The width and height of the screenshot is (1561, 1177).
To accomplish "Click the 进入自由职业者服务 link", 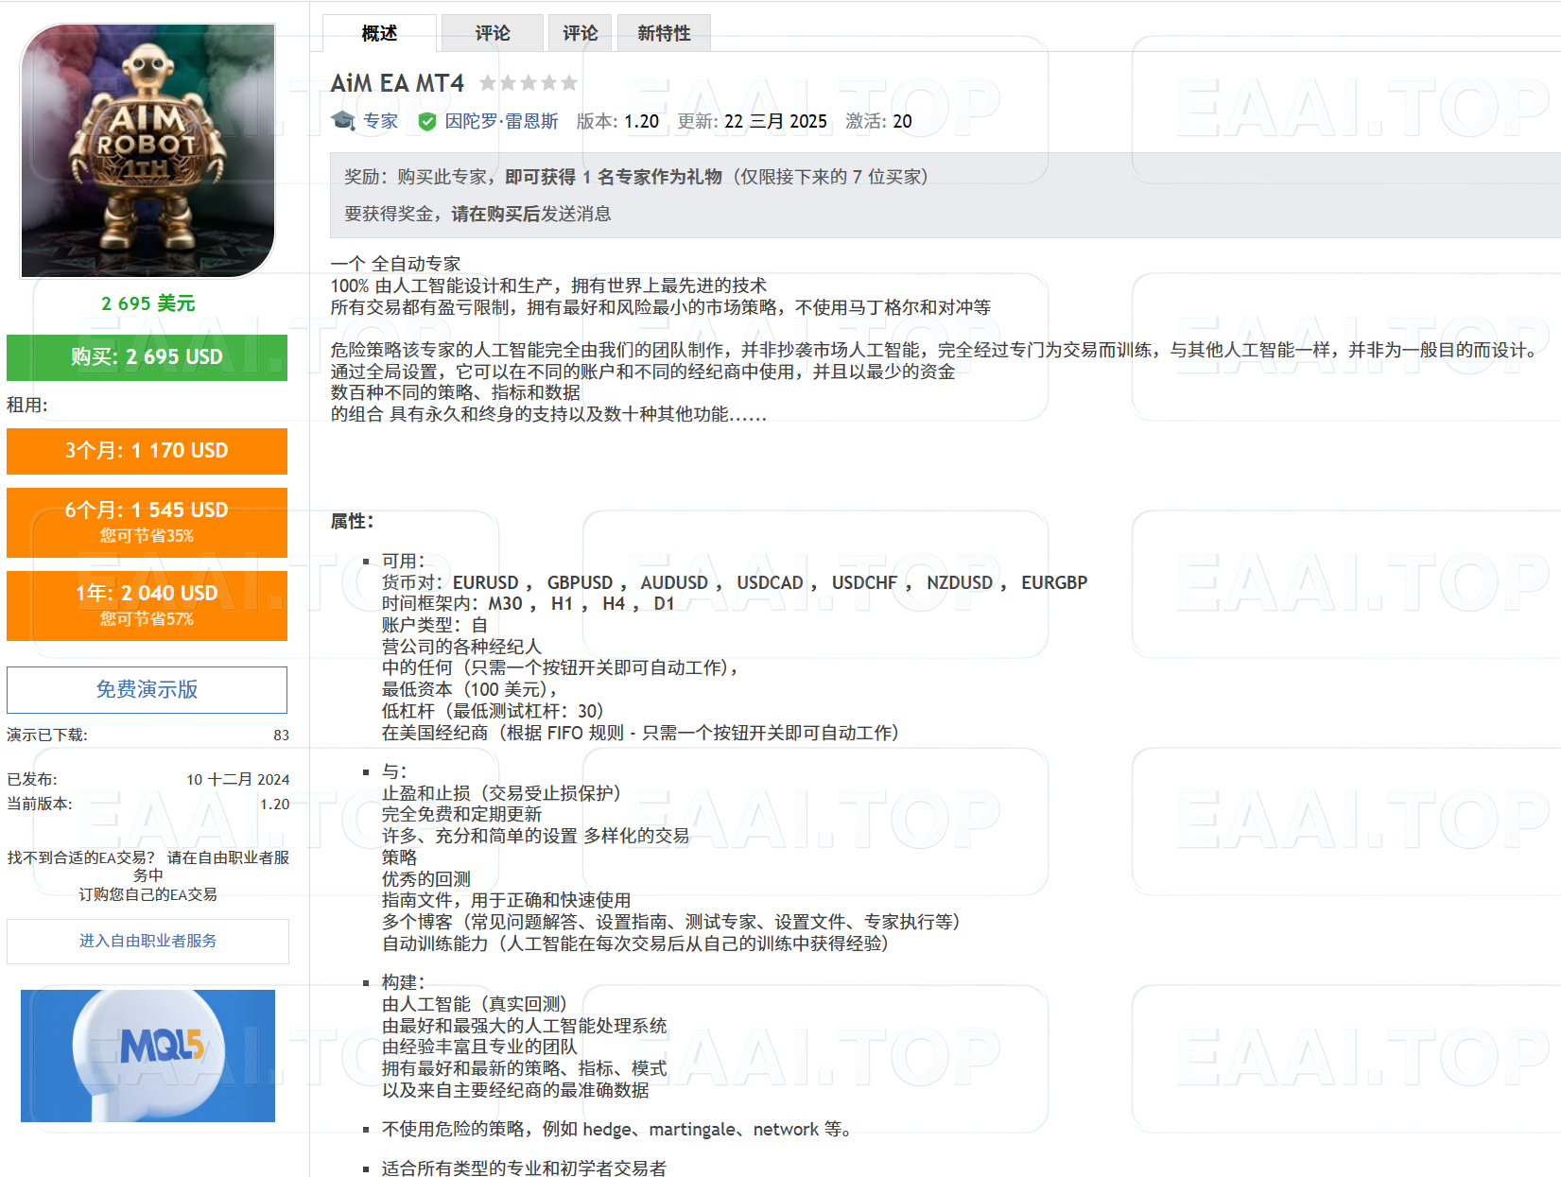I will coord(147,941).
